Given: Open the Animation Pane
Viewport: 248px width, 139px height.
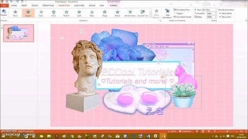Looking at the screenshot, I should (x=182, y=10).
